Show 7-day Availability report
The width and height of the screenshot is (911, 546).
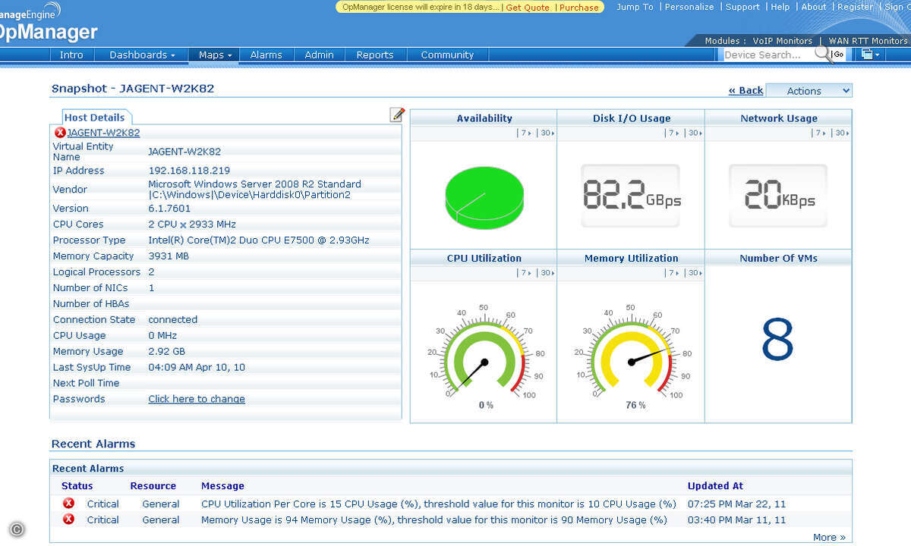[524, 133]
